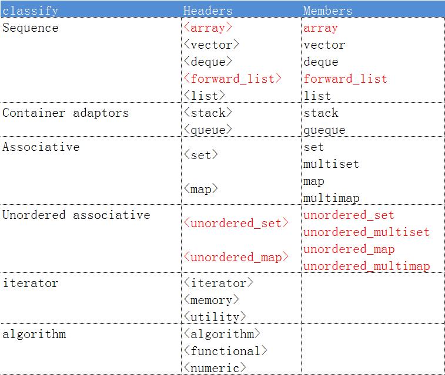This screenshot has width=445, height=375.
Task: Click the "vector" entry in Members column
Action: pos(324,45)
